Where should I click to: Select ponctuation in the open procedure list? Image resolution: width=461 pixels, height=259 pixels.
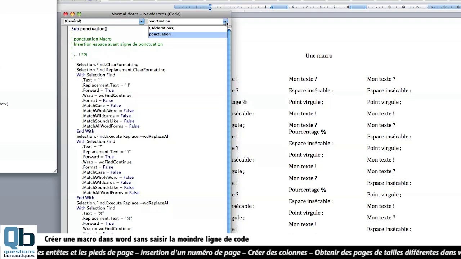188,34
